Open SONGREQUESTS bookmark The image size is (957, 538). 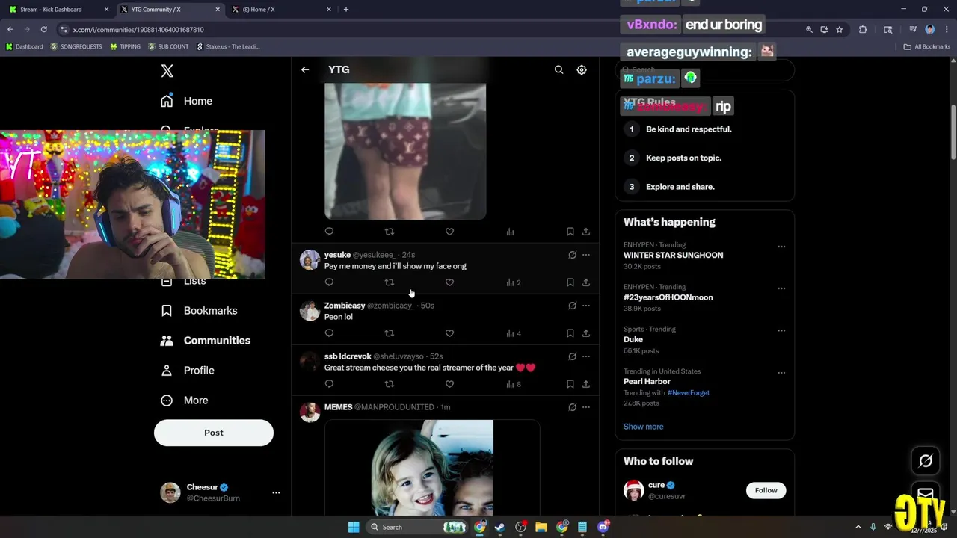point(76,46)
